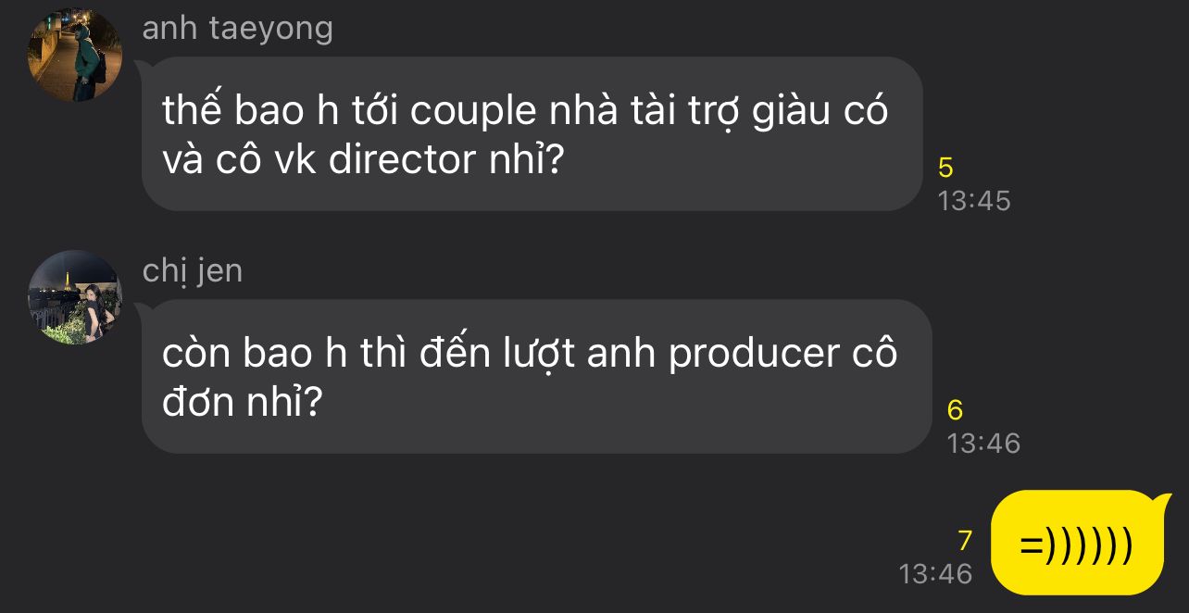Image resolution: width=1189 pixels, height=613 pixels.
Task: Select anh taeyong's message about the couple
Action: tap(532, 134)
